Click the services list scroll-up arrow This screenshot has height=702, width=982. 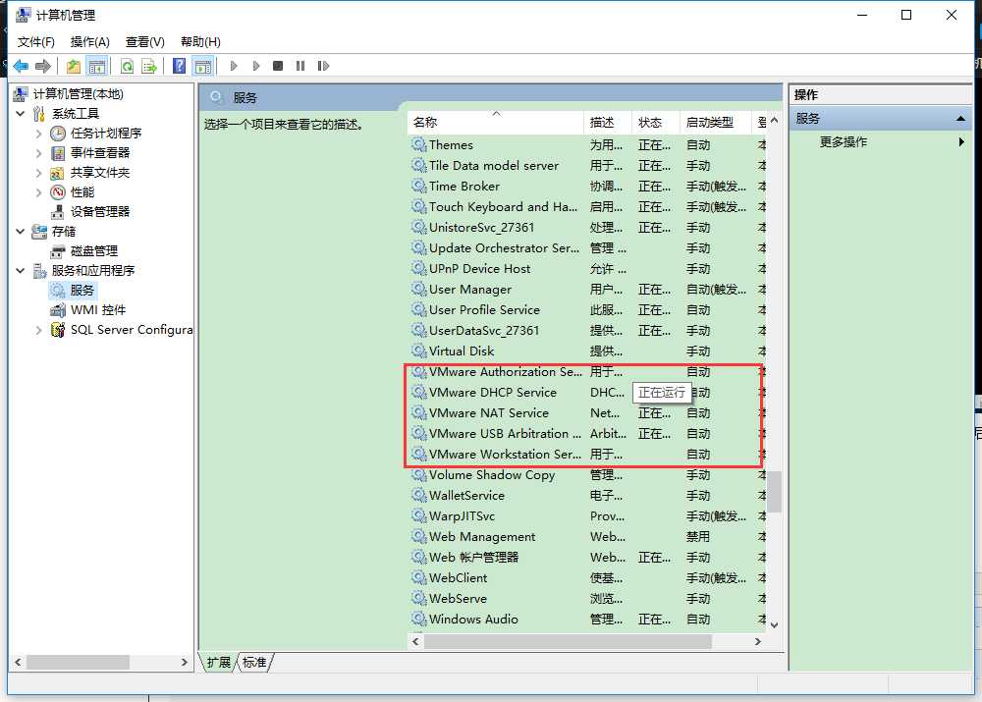775,120
